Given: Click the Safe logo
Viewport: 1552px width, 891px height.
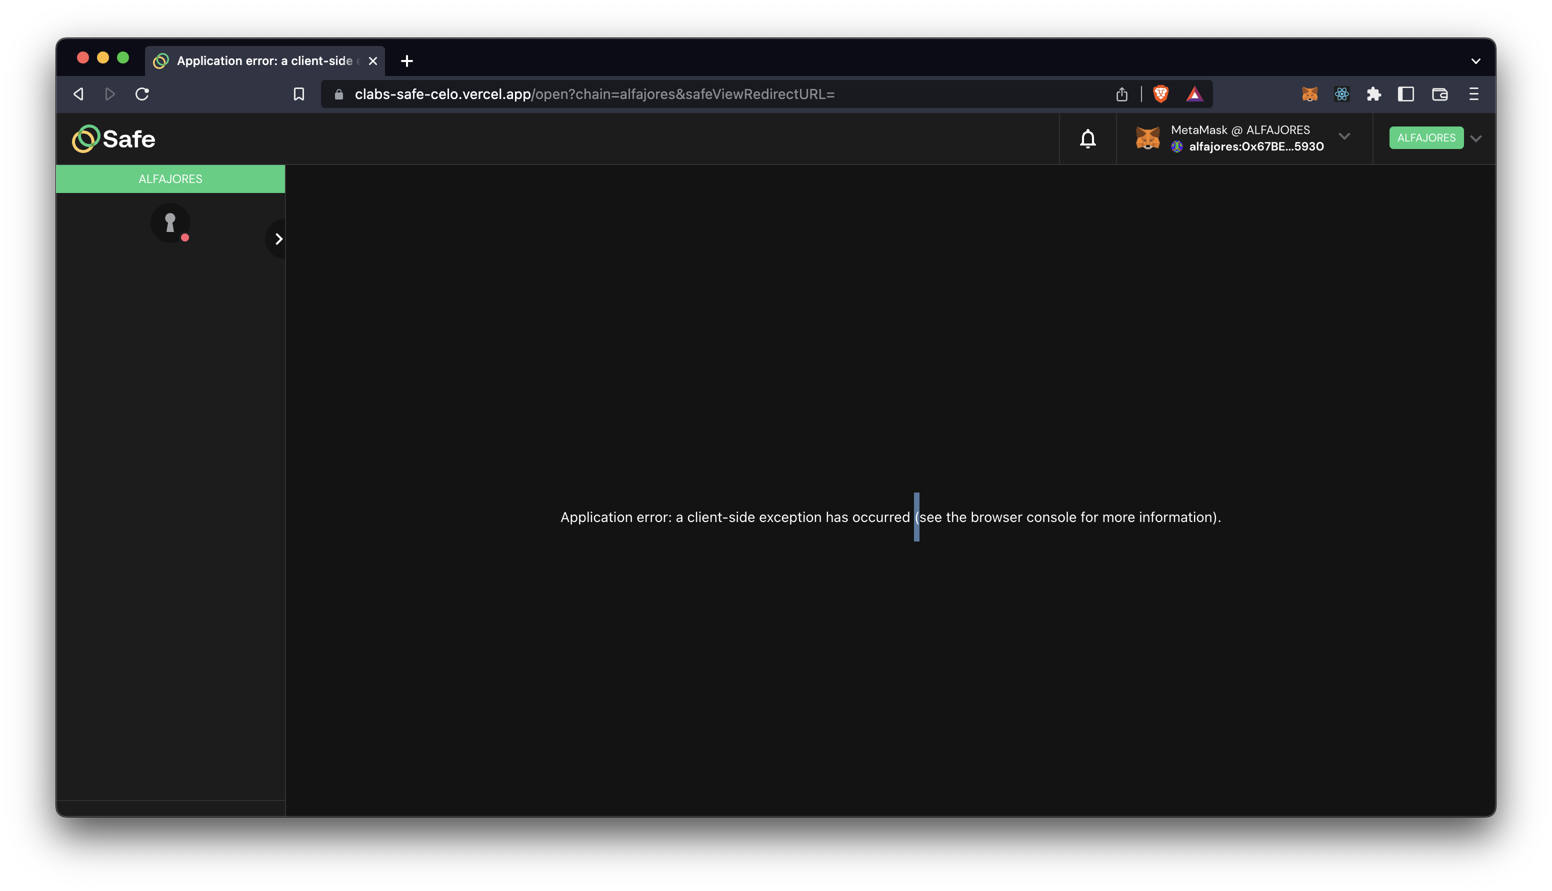Looking at the screenshot, I should click(x=114, y=139).
